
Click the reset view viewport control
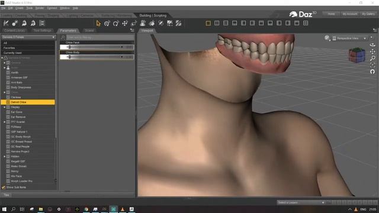372,72
